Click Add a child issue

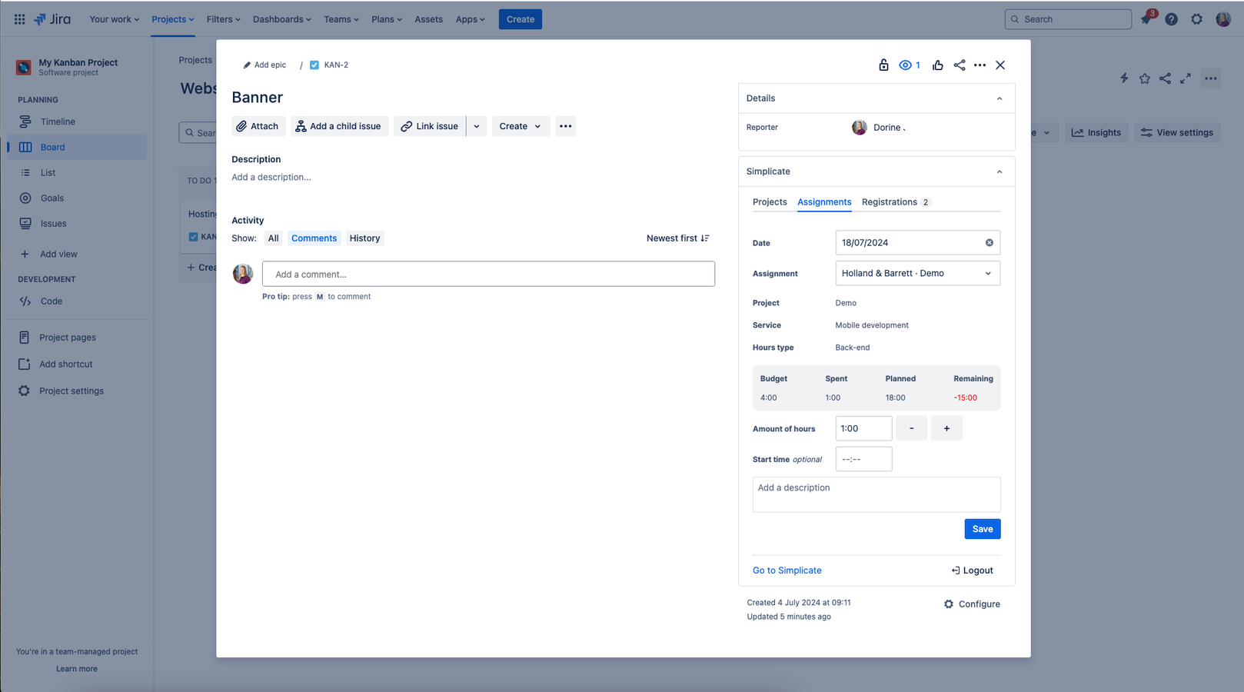[x=339, y=126]
